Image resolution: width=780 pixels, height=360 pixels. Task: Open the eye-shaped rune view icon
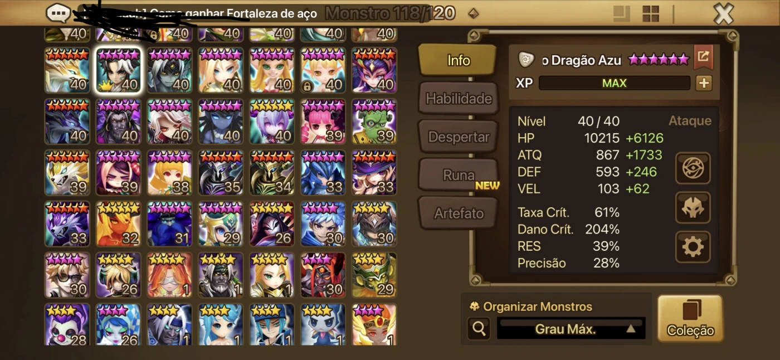coord(693,168)
